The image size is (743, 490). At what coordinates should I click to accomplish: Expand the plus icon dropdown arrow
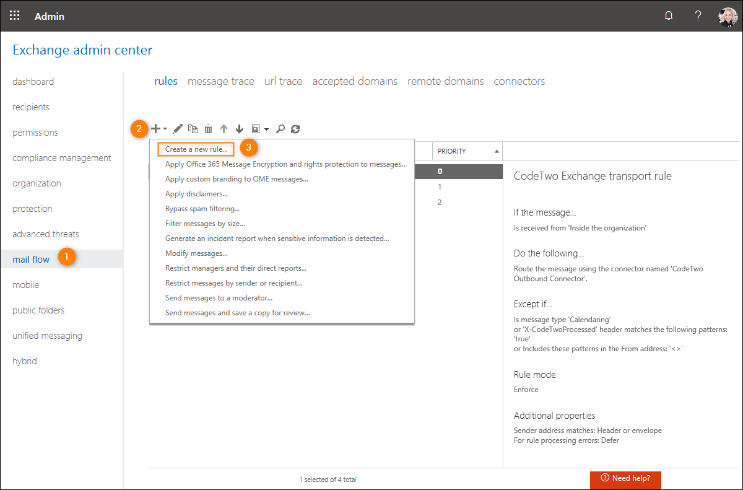165,129
